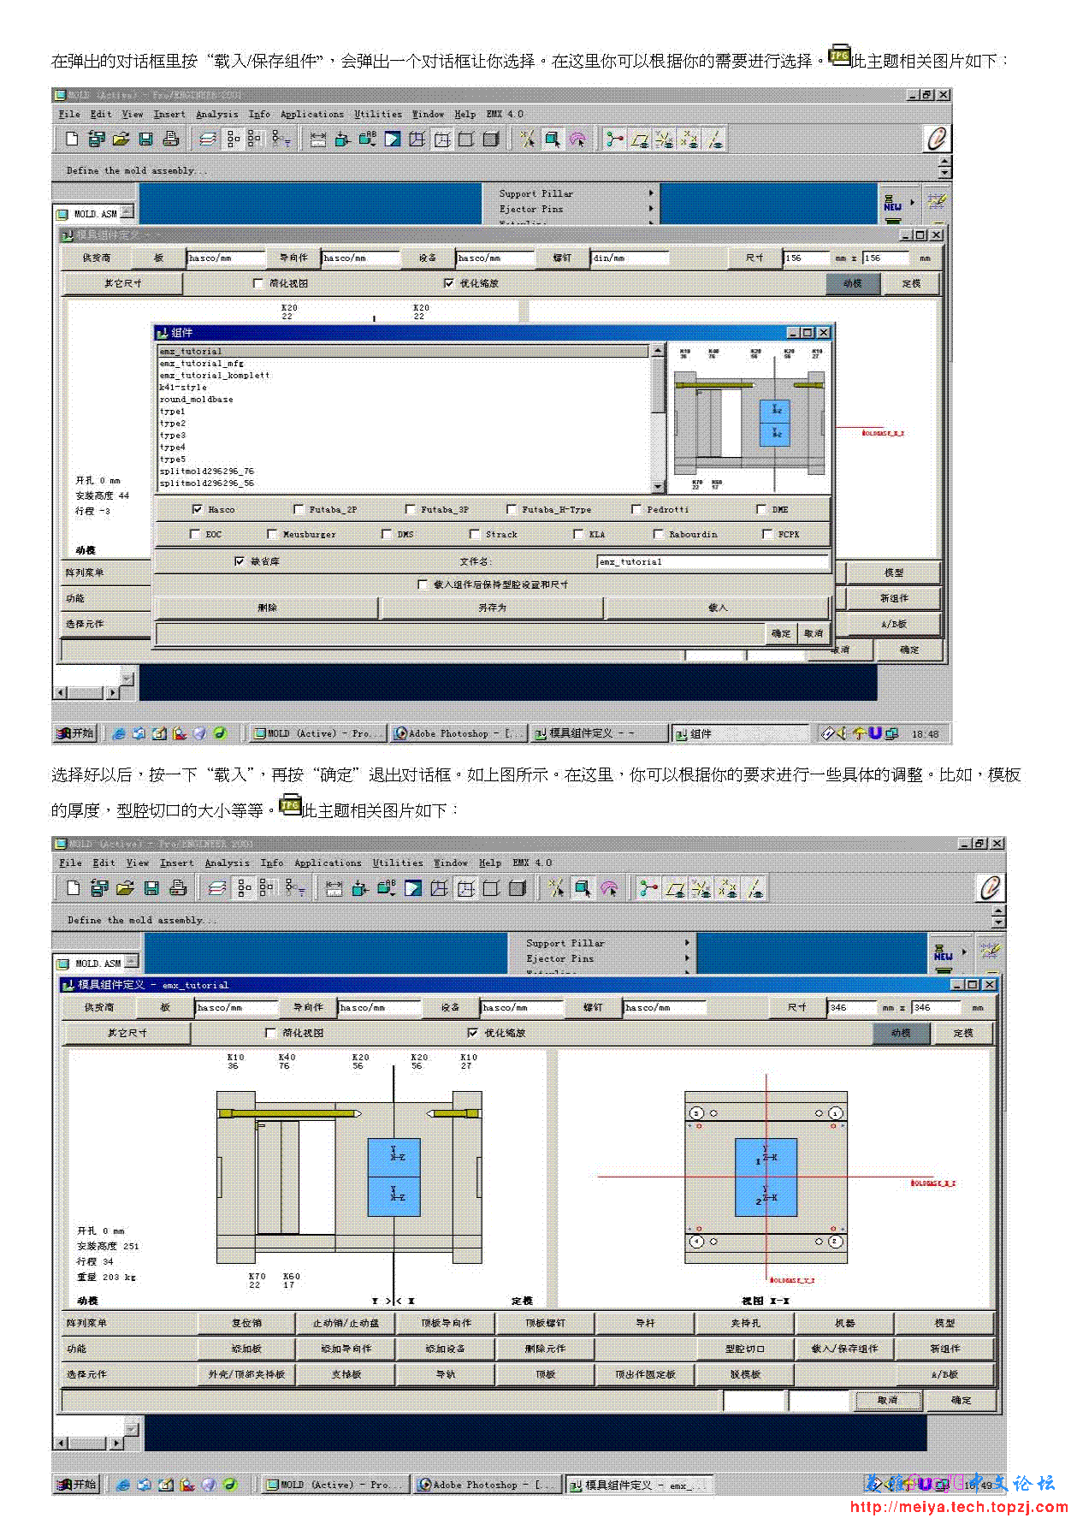Click Layers icon in upper screenshot toolbar
This screenshot has width=1077, height=1524.
[207, 139]
